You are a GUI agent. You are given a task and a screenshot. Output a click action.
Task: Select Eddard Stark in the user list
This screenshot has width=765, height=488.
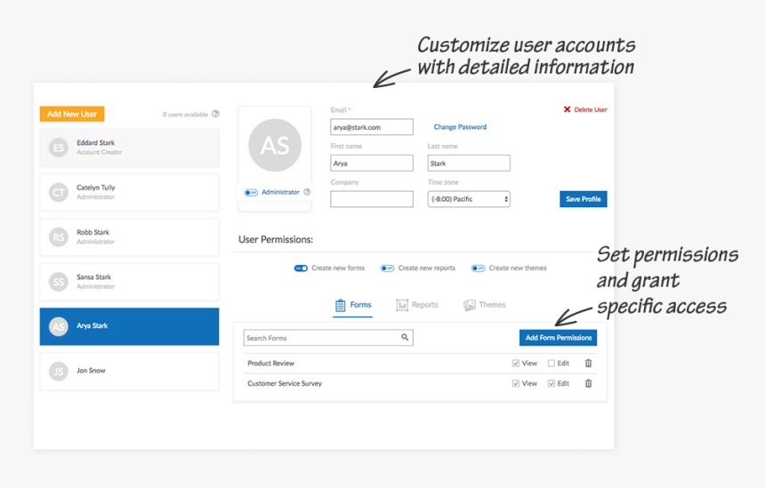[x=129, y=148]
